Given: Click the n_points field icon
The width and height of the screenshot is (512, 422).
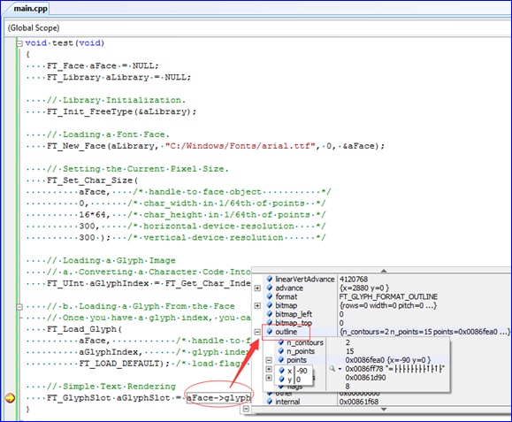Looking at the screenshot, I should coord(281,351).
